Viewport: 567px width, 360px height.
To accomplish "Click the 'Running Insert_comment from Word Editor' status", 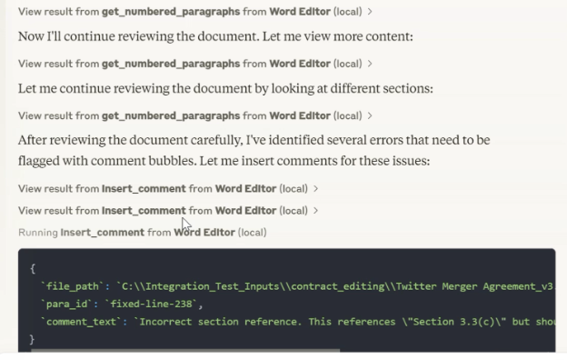I will pyautogui.click(x=143, y=233).
